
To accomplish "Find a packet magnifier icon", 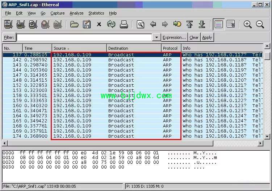I will point(140,24).
